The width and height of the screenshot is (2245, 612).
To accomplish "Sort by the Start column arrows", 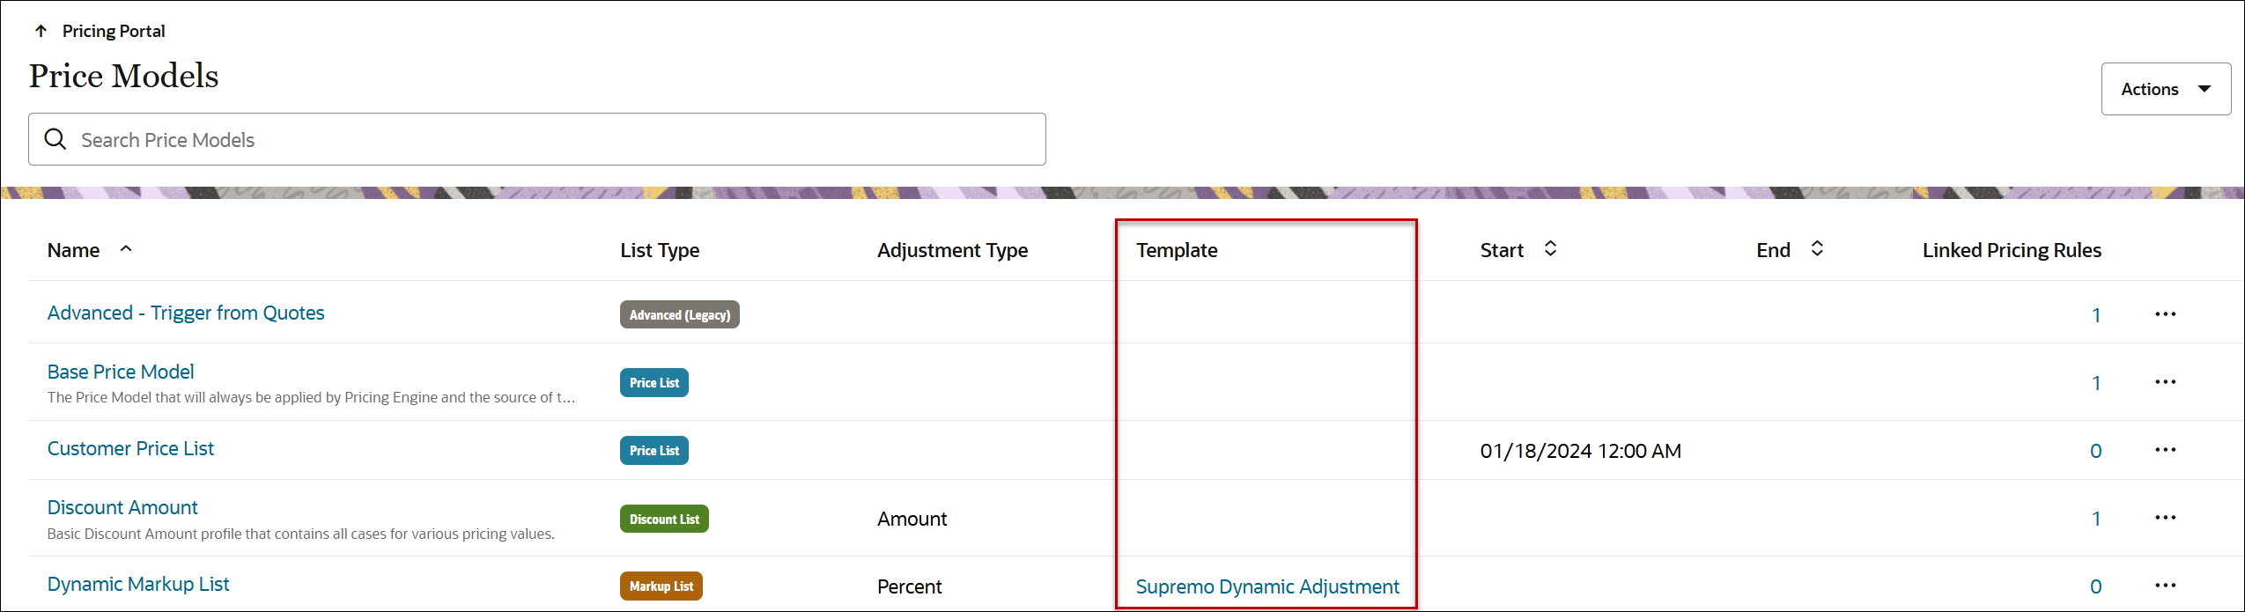I will point(1550,249).
